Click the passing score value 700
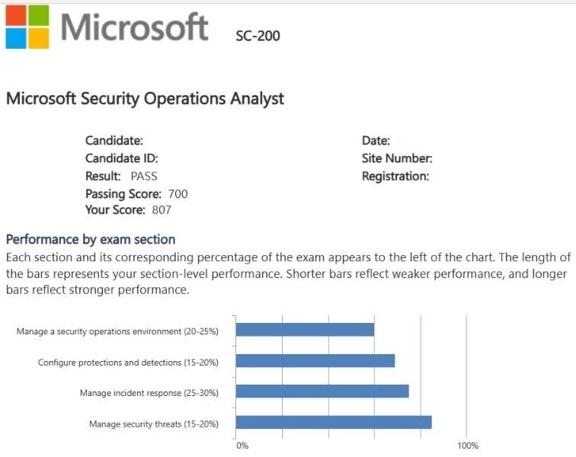The image size is (576, 457). [178, 193]
